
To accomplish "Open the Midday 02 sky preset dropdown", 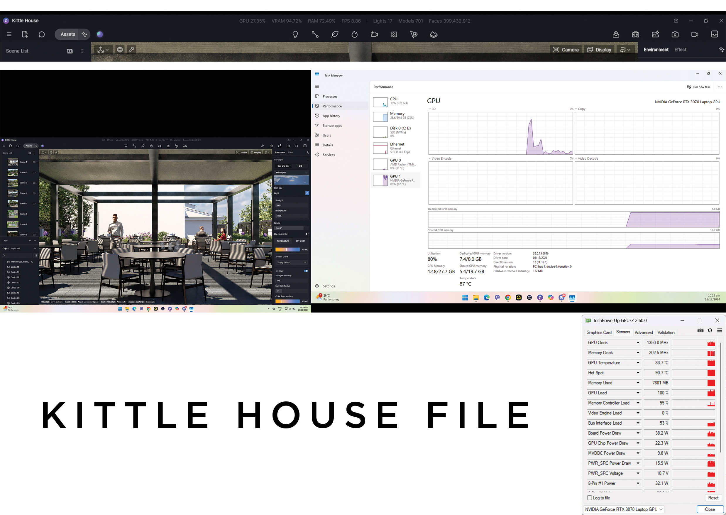I will 291,173.
